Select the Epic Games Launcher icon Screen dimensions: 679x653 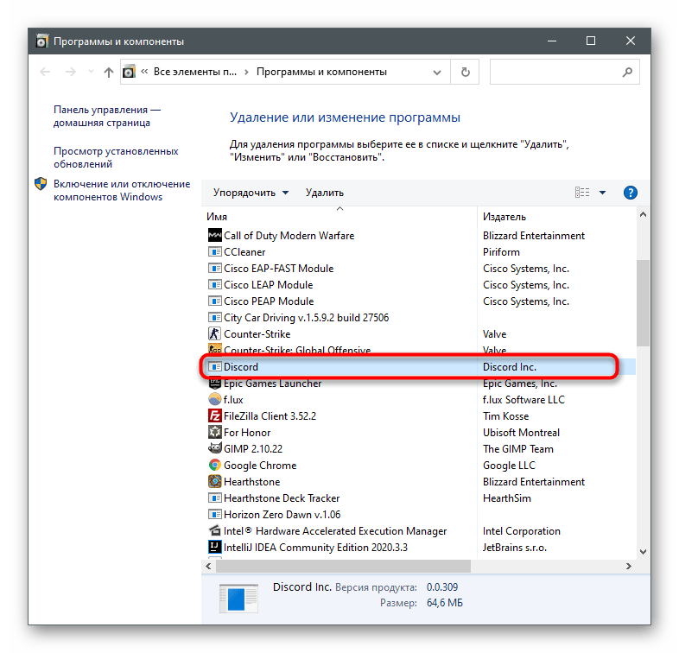215,384
